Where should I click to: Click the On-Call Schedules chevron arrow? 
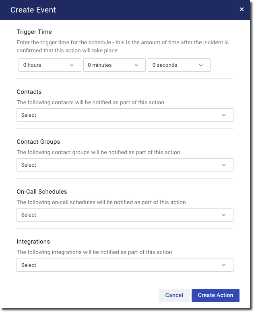point(224,215)
